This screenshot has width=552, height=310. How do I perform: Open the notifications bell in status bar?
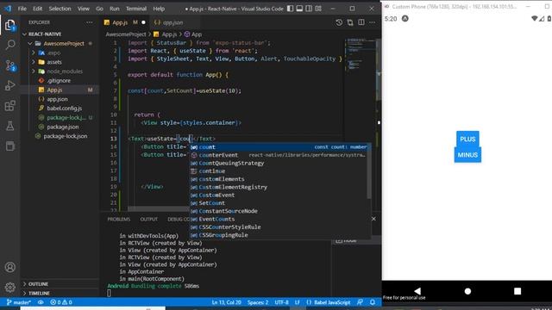click(373, 302)
